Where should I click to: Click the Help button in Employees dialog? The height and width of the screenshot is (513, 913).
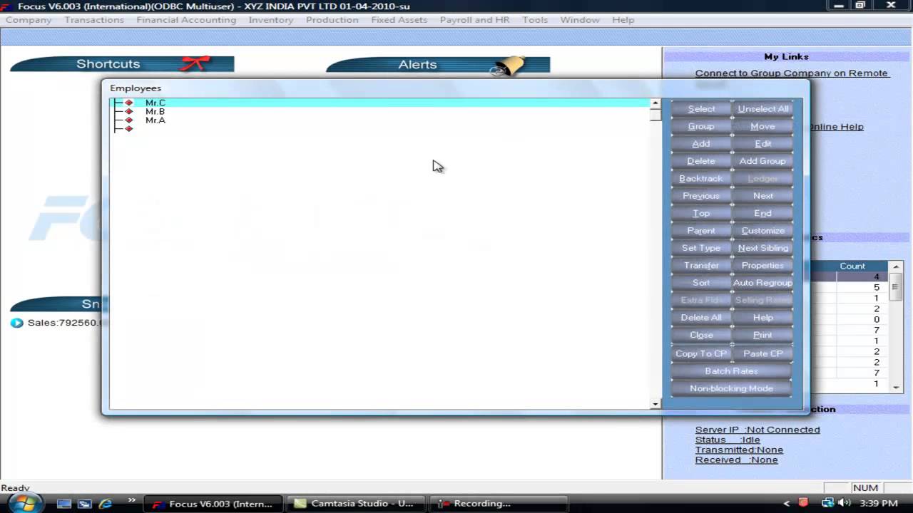(762, 318)
